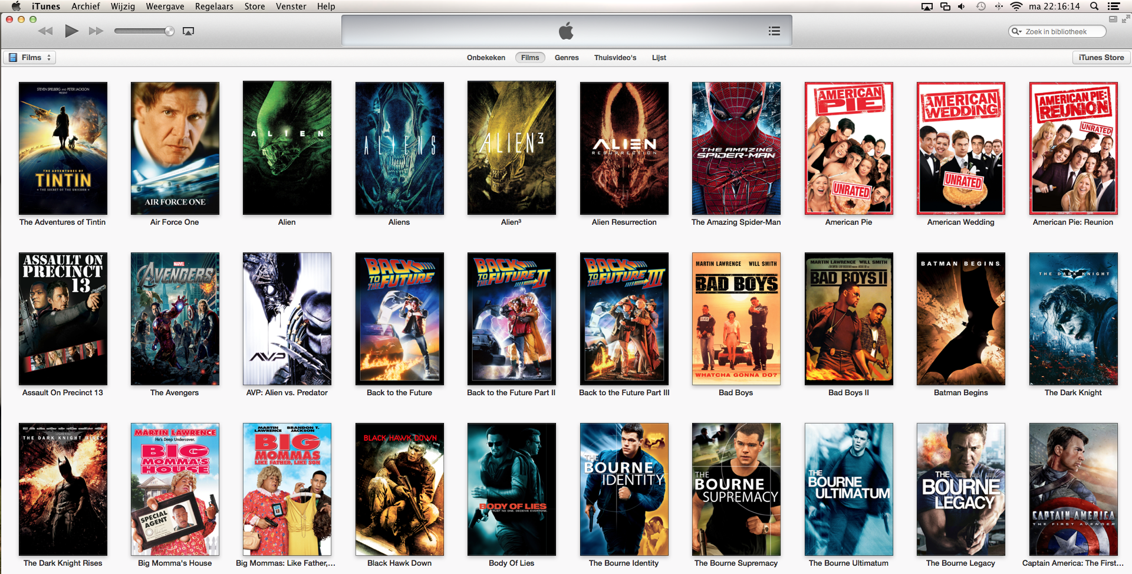Image resolution: width=1132 pixels, height=574 pixels.
Task: Select the Alien Resurrection poster
Action: (624, 148)
